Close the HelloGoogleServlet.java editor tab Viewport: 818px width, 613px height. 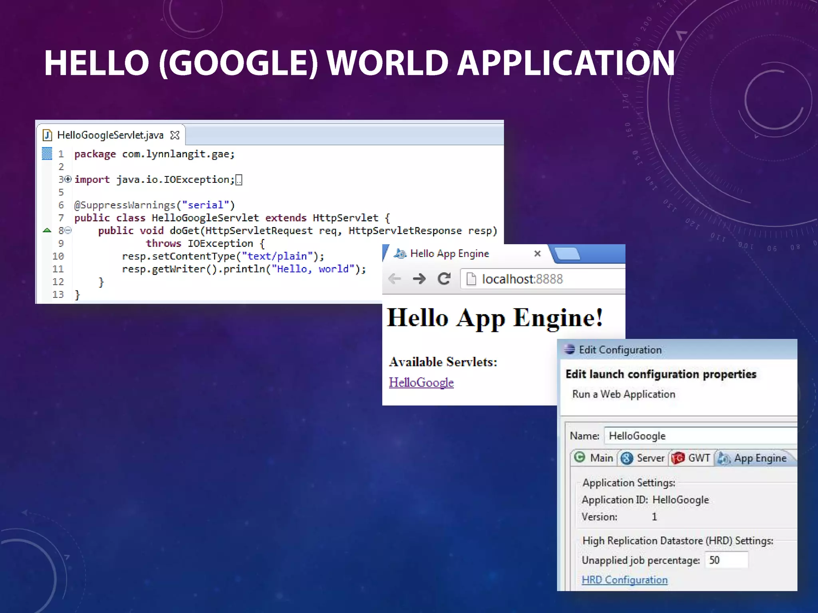coord(175,135)
